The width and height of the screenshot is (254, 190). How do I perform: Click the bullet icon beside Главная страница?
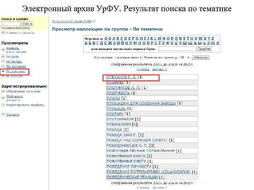tap(3, 33)
